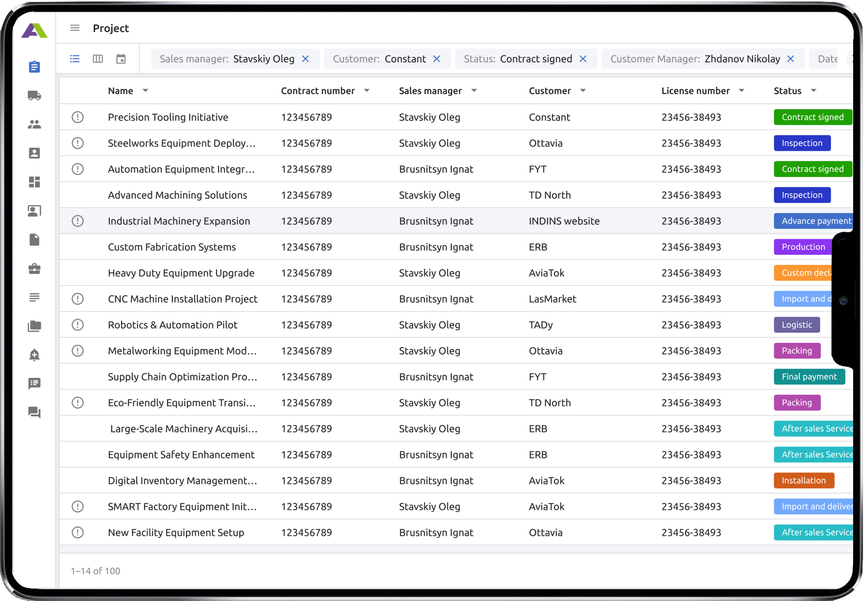Screen dimensions: 864x601
Task: Switch to list view
Action: [75, 59]
